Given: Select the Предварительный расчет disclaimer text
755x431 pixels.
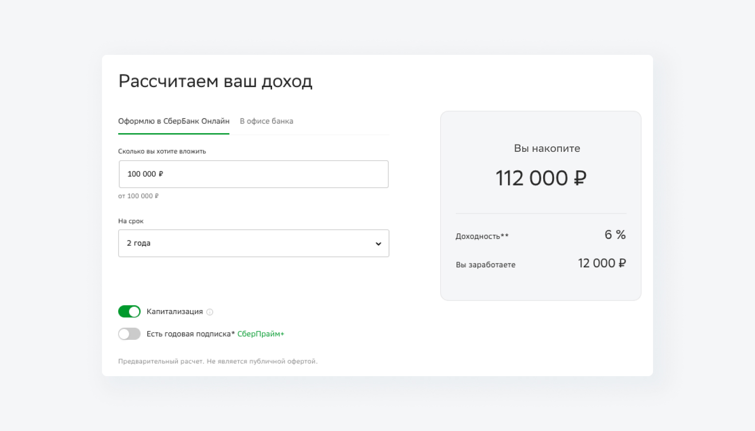Looking at the screenshot, I should (218, 361).
